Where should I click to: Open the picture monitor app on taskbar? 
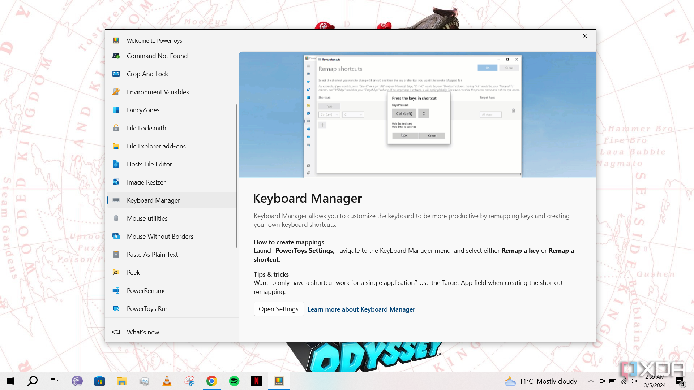144,381
